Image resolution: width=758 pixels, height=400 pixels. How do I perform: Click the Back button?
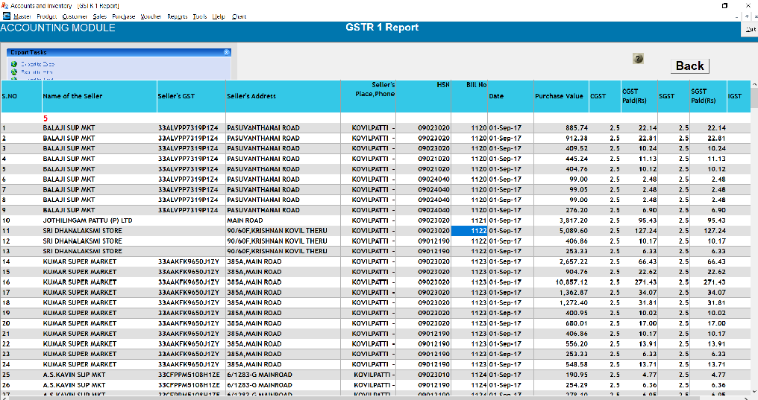coord(689,66)
